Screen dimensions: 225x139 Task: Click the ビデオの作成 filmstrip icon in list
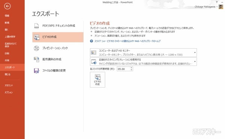[x=37, y=37]
